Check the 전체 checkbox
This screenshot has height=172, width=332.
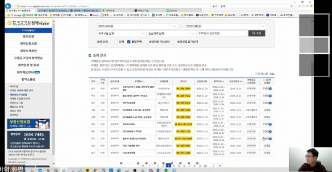[x=116, y=42]
